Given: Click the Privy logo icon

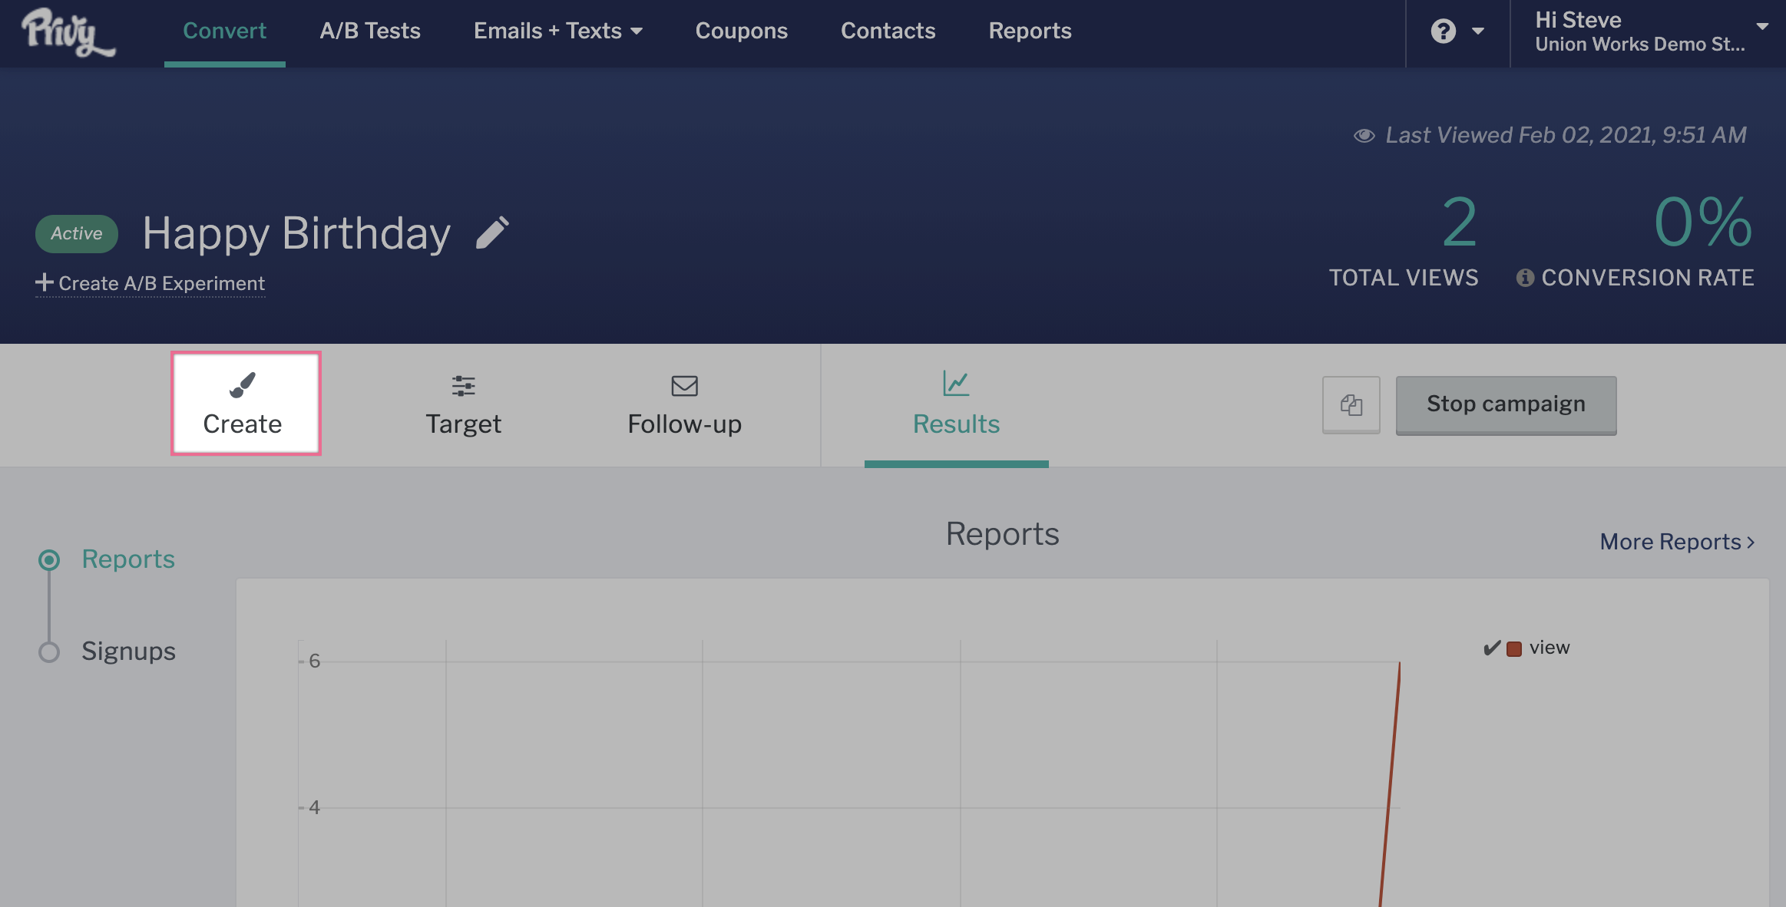Looking at the screenshot, I should click(68, 32).
